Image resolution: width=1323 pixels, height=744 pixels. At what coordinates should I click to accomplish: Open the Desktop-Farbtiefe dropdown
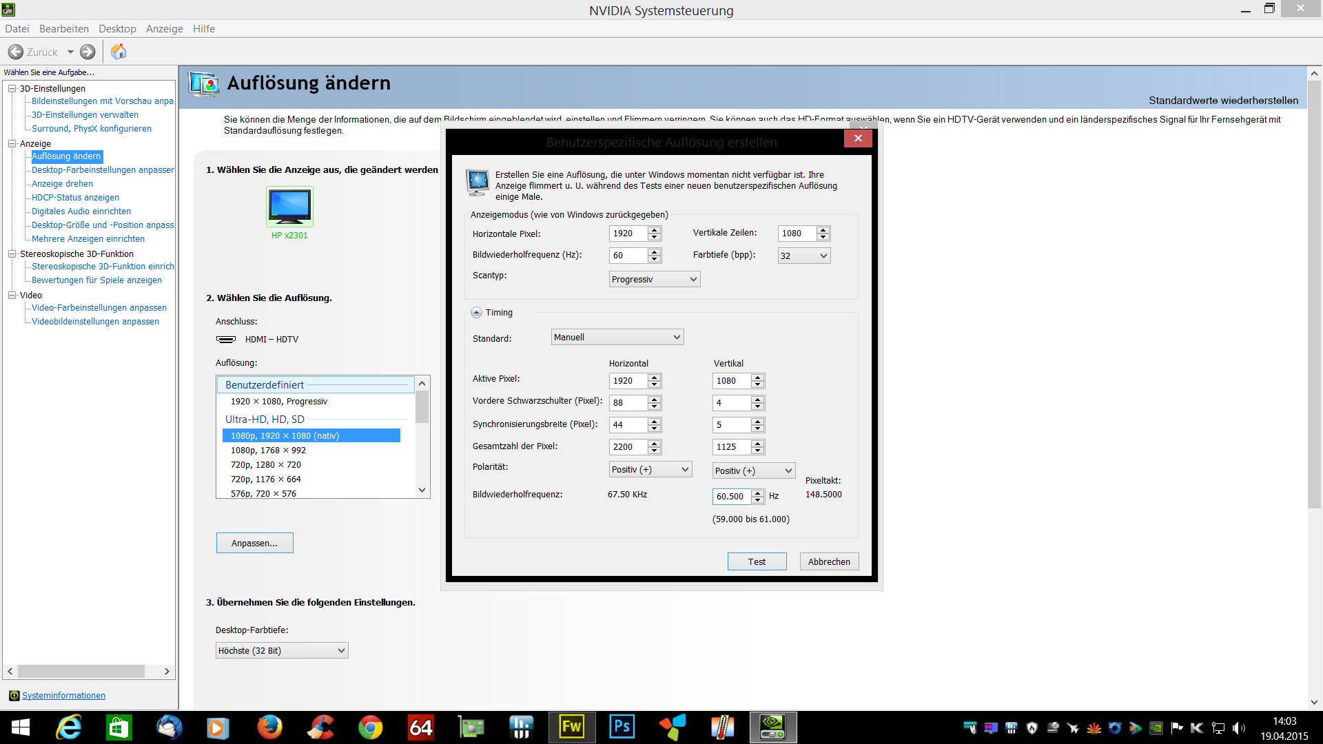click(282, 650)
